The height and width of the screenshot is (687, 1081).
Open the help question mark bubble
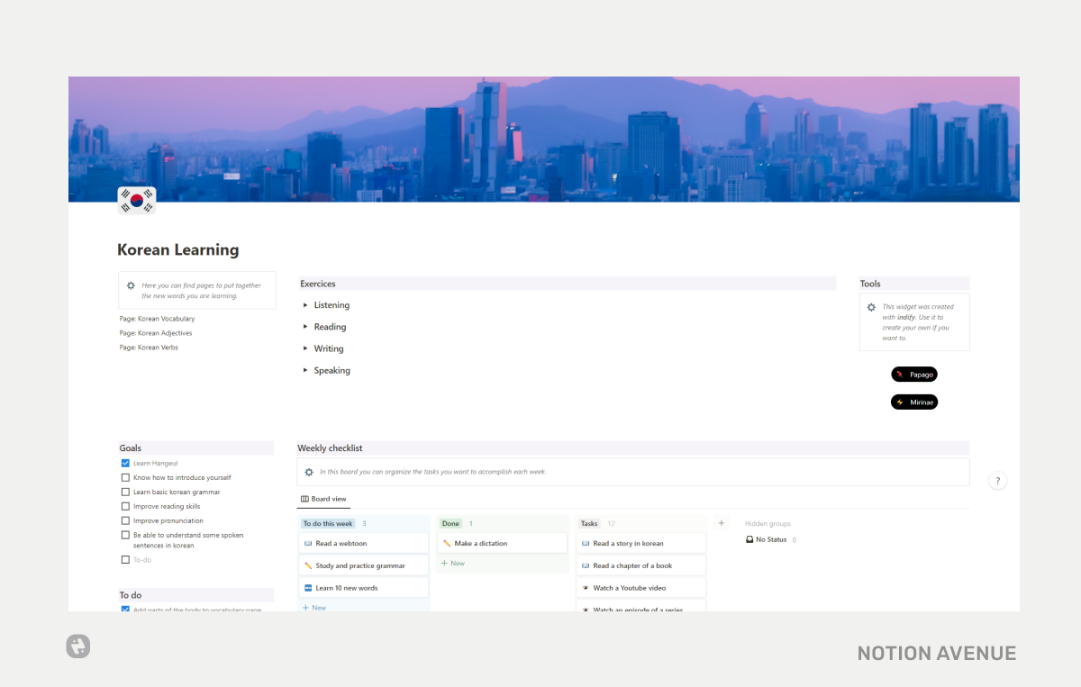tap(997, 480)
